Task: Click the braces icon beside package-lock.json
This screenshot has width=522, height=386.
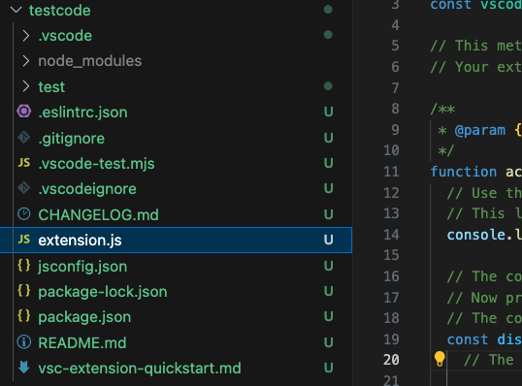Action: [x=24, y=291]
